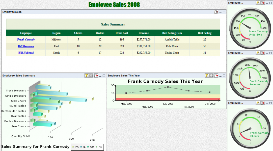This screenshot has height=151, width=273.
Task: Filter the Clients gauge panel
Action: pos(258,103)
